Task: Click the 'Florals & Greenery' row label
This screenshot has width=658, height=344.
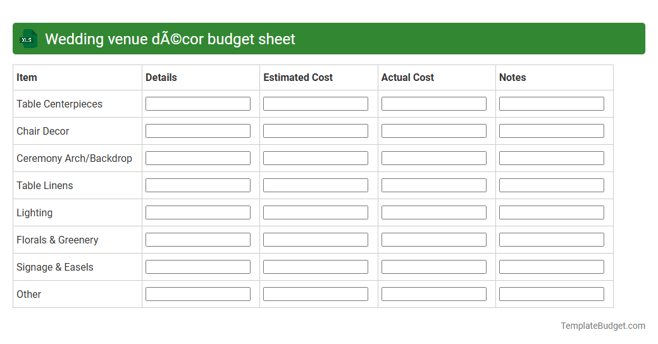Action: (x=58, y=240)
